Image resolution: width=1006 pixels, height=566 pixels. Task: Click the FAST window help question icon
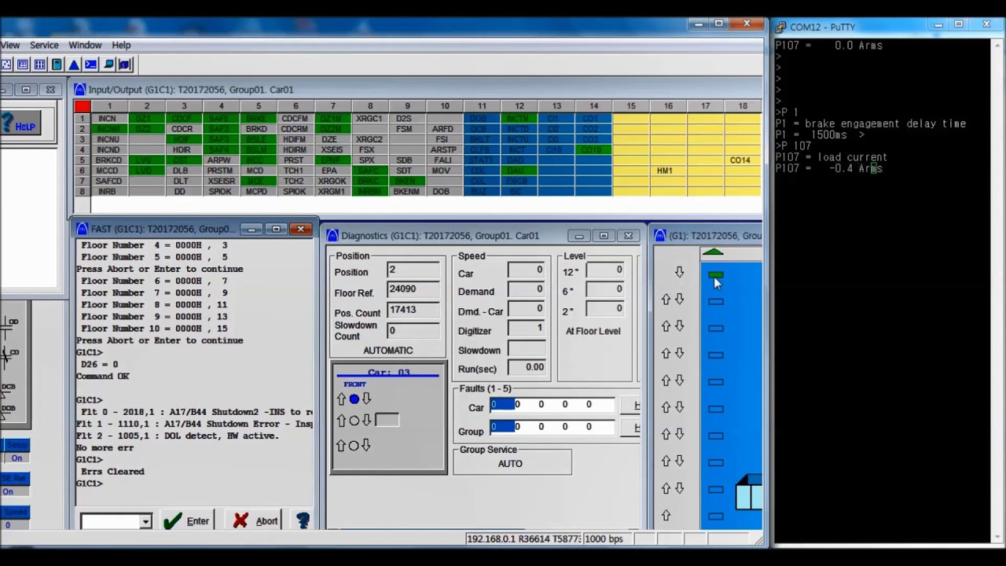click(303, 520)
